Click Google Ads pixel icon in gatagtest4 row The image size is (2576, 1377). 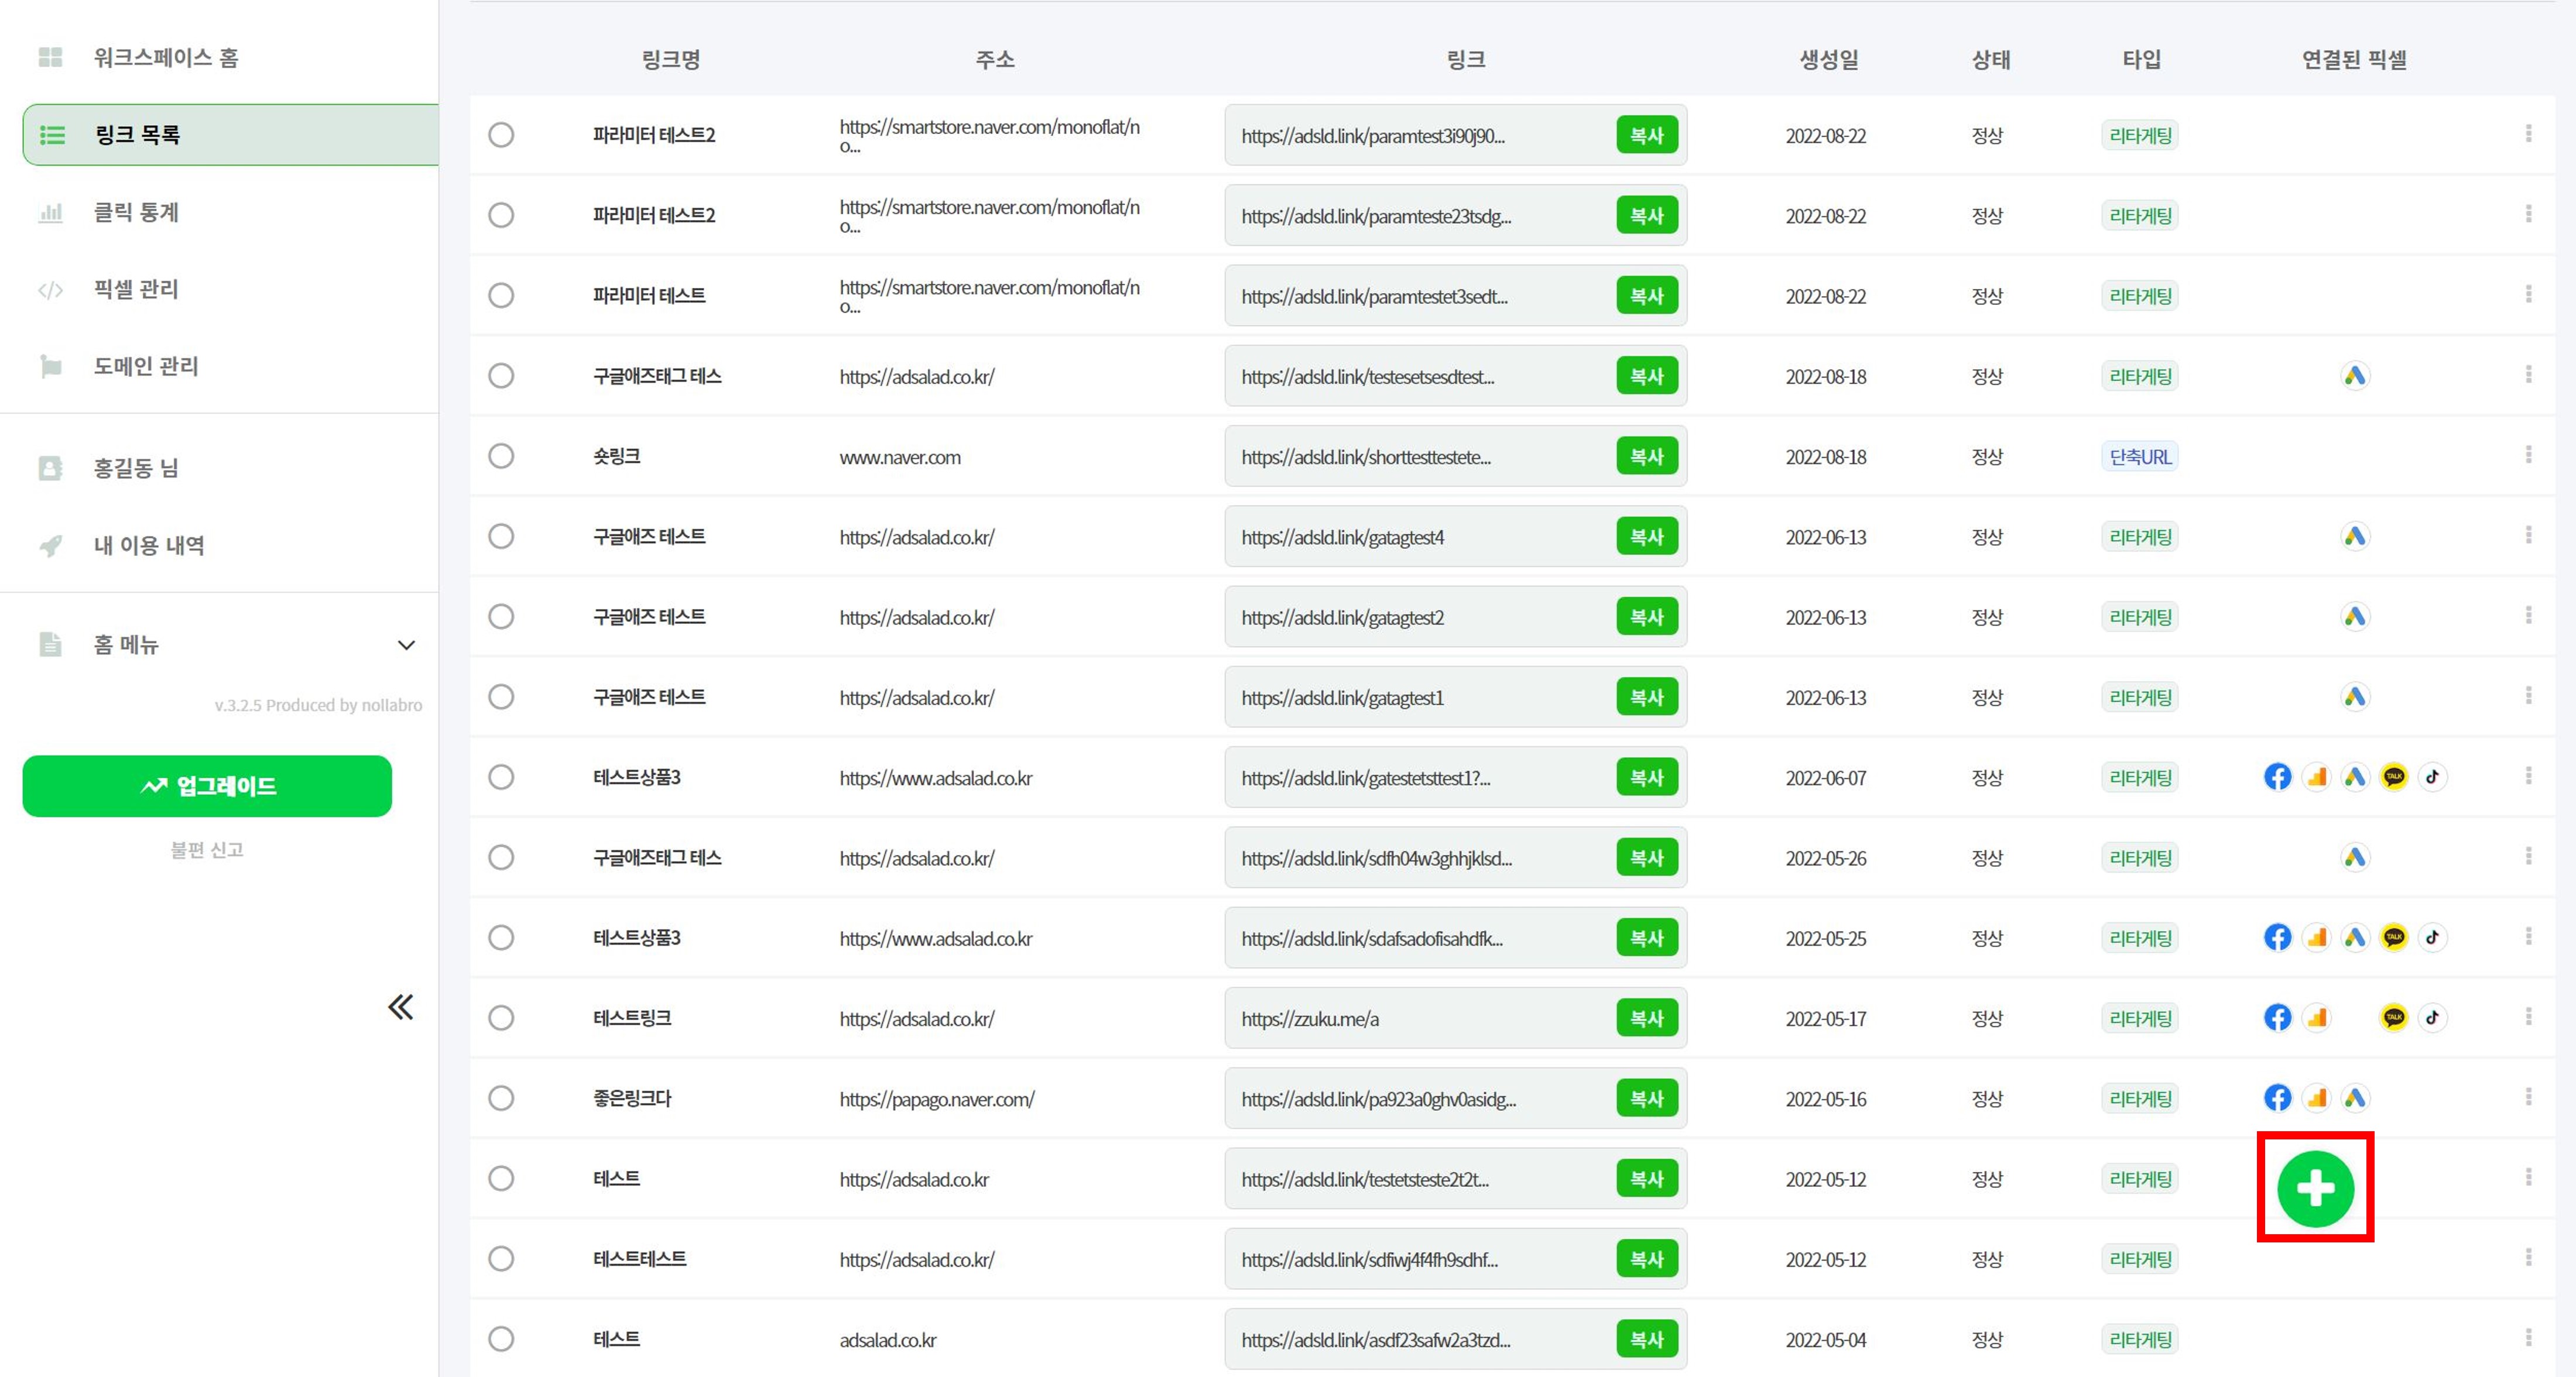coord(2355,537)
